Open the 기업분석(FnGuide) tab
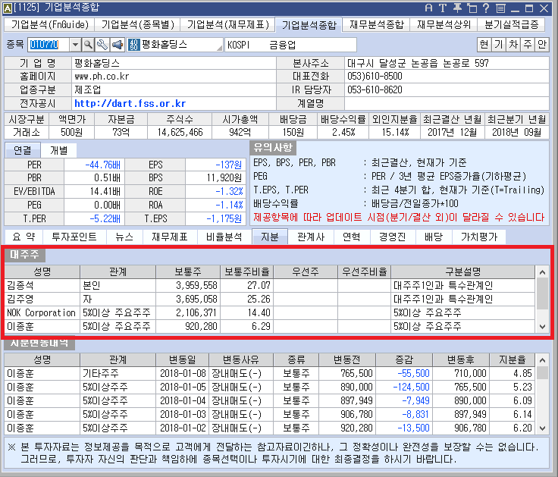This screenshot has width=558, height=477. point(49,24)
